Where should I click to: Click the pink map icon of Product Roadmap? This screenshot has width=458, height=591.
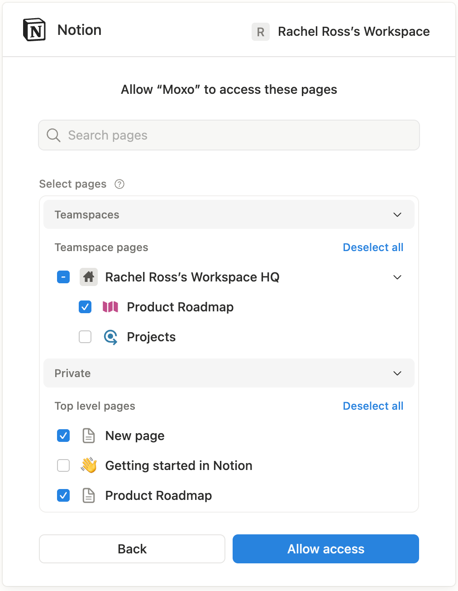point(110,307)
